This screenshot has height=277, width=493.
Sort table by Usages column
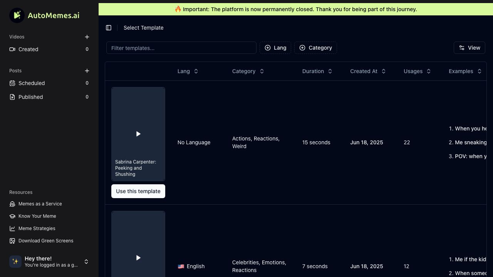417,71
